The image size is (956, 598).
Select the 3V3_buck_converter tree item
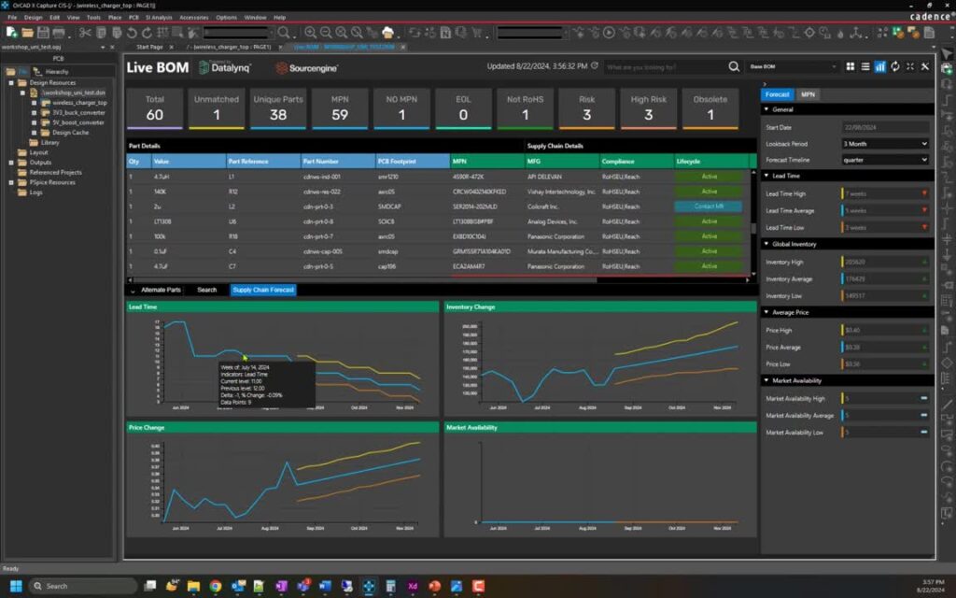coord(78,112)
